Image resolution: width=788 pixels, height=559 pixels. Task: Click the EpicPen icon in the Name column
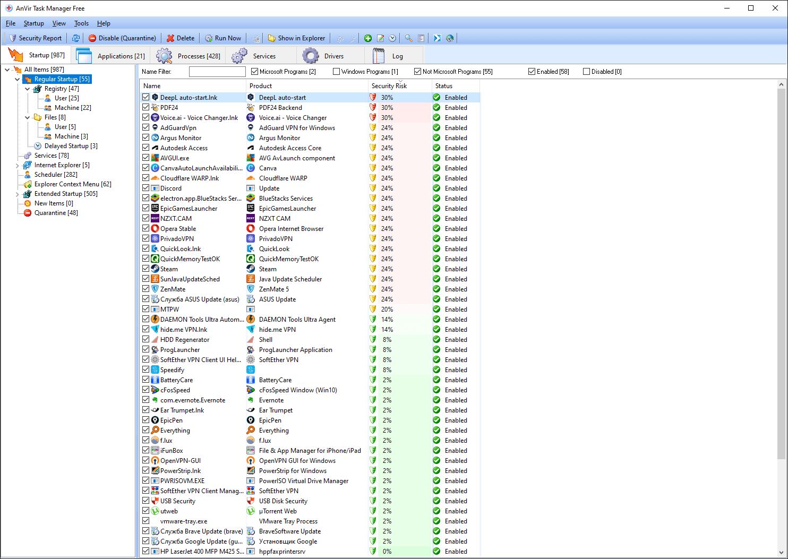(x=155, y=420)
